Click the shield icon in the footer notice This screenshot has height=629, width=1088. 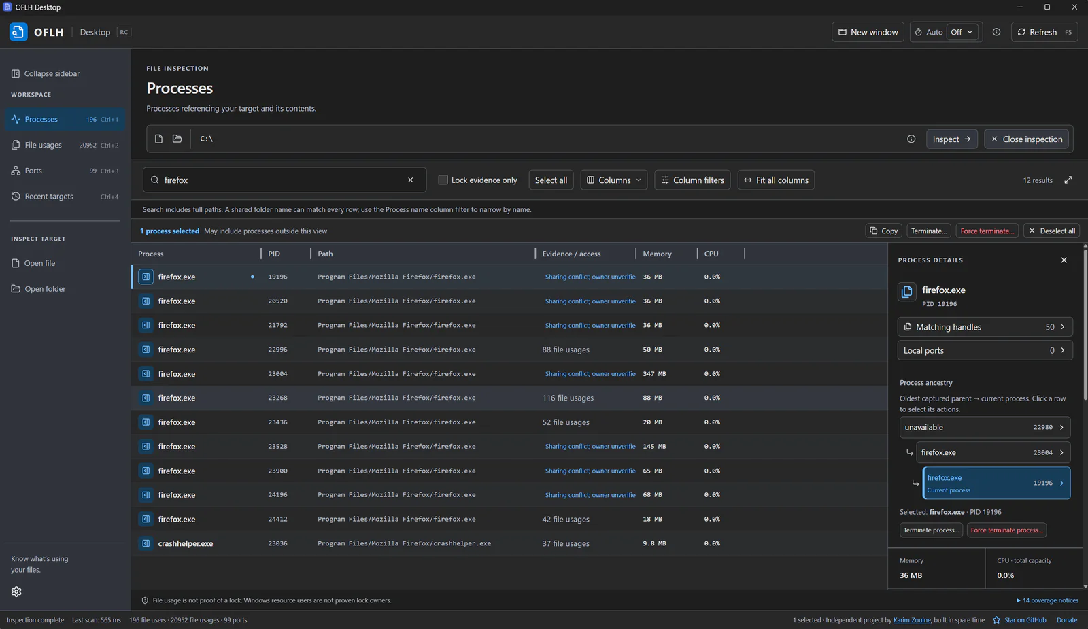145,600
